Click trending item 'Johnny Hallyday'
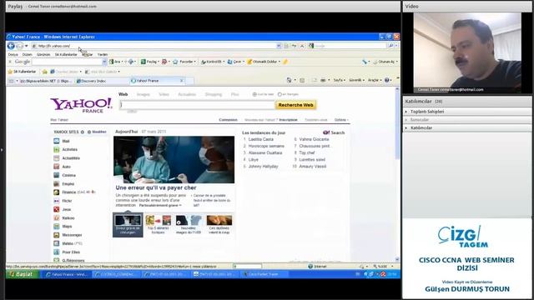This screenshot has width=534, height=300. click(x=264, y=167)
